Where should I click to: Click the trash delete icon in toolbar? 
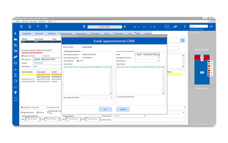coord(46,26)
